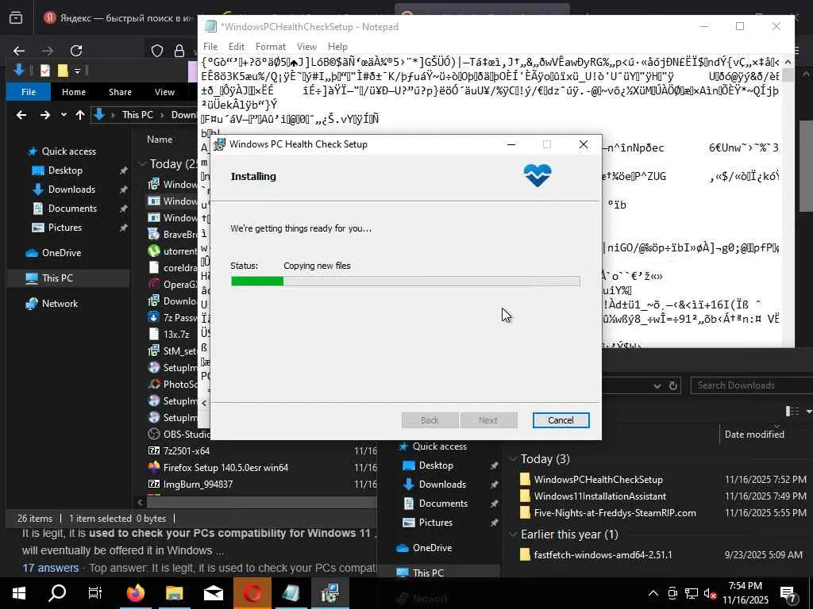This screenshot has width=813, height=609.
Task: Collapse Today (3) group in back Explorer
Action: tap(514, 459)
